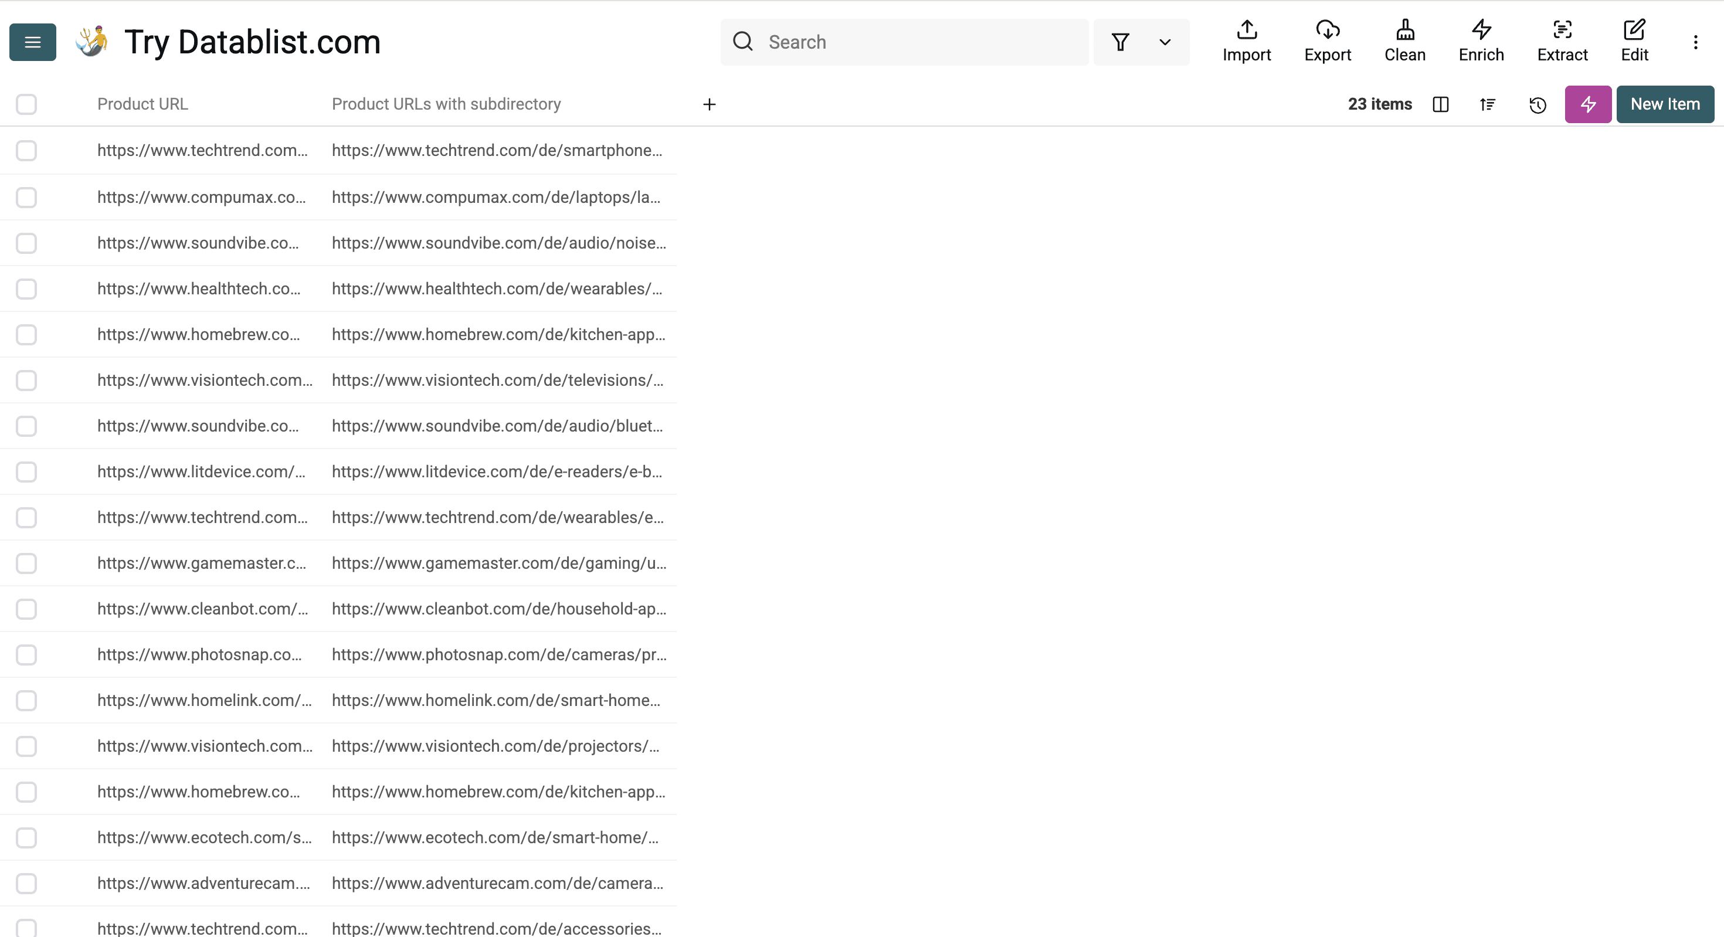Open the Import tool

click(x=1246, y=42)
